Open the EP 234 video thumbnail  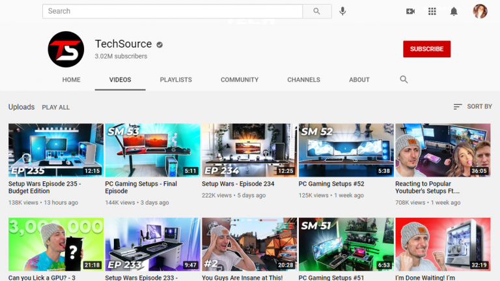tap(249, 150)
